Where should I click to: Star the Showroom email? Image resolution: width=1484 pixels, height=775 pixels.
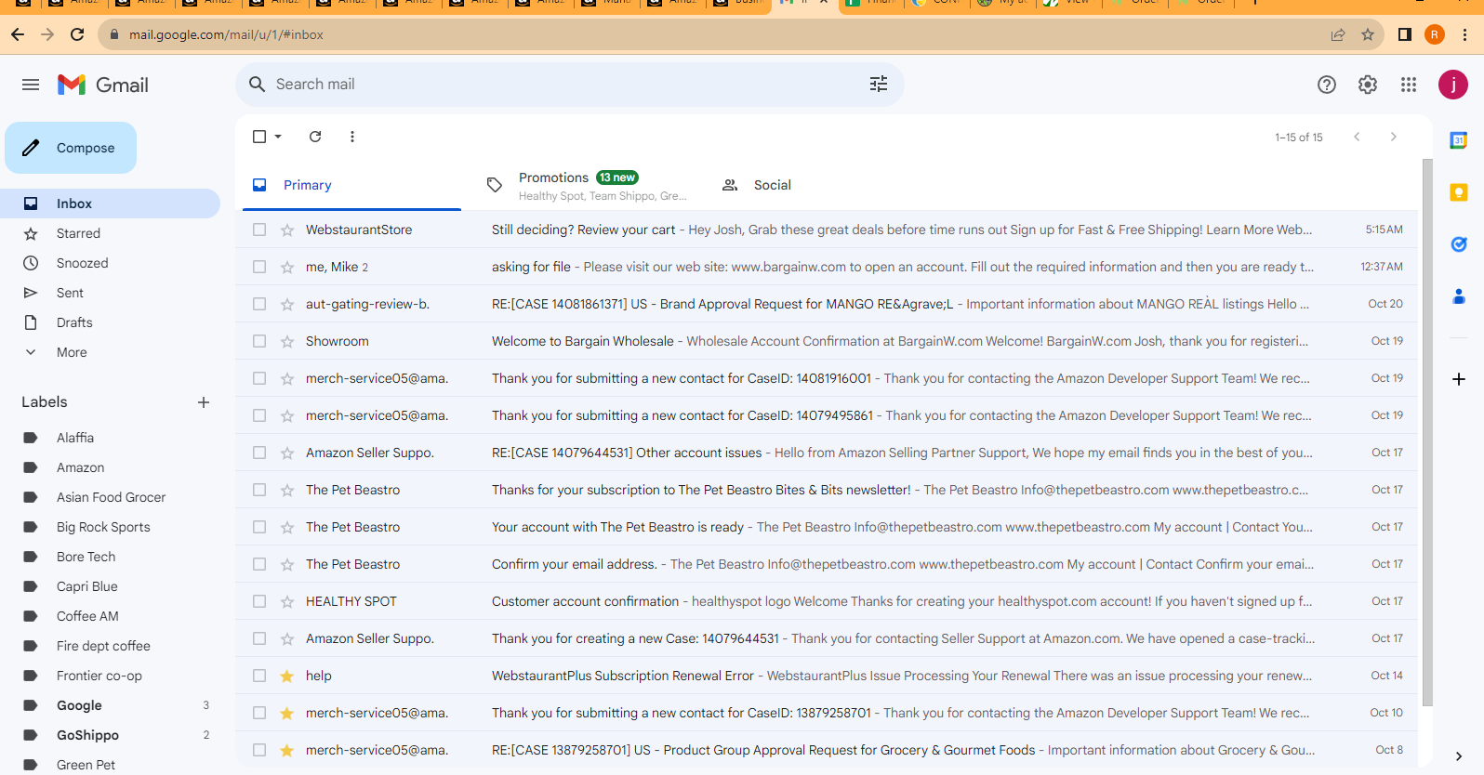click(x=287, y=341)
